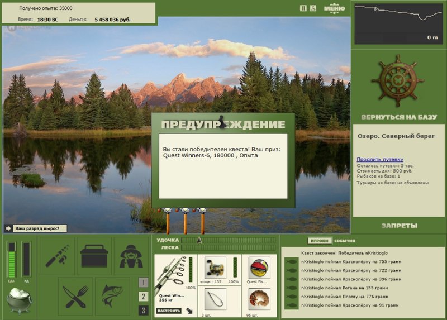Click fish icon beside Плотву 776 грамм
The width and height of the screenshot is (447, 320).
(291, 297)
